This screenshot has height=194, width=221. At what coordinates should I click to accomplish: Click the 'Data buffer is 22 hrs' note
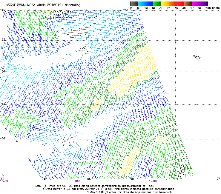(x=108, y=189)
